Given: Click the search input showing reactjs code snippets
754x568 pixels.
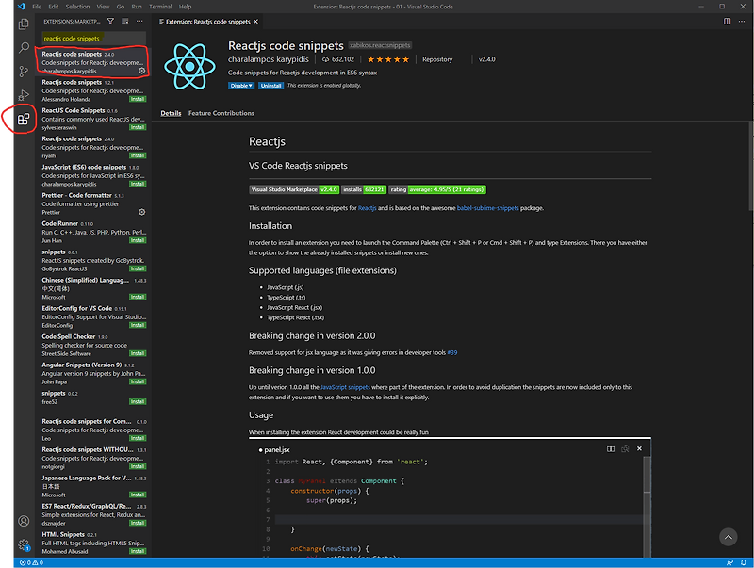Looking at the screenshot, I should 90,39.
